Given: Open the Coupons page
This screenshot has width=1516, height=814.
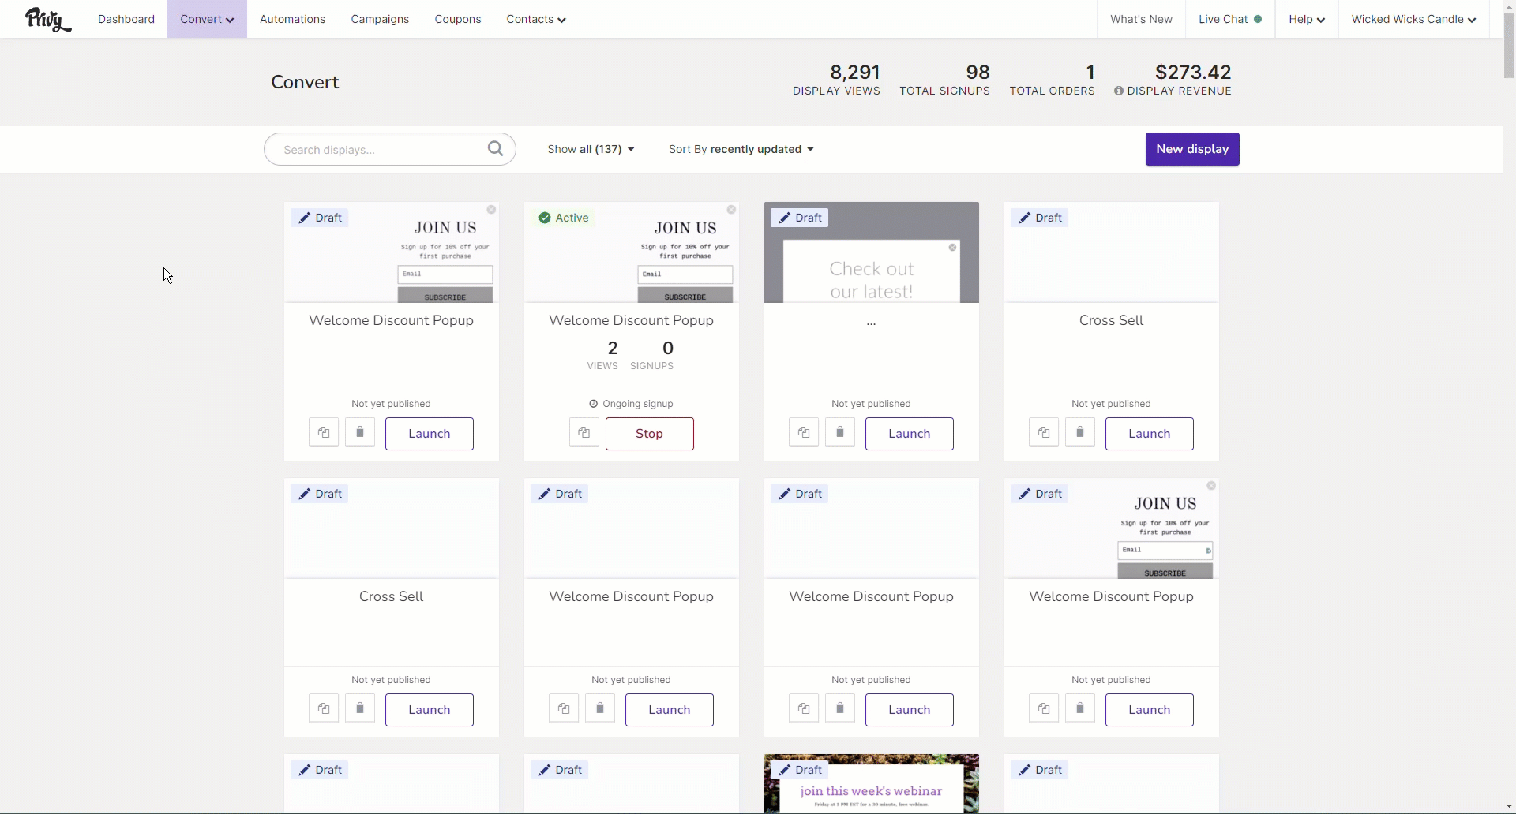Looking at the screenshot, I should click(458, 19).
